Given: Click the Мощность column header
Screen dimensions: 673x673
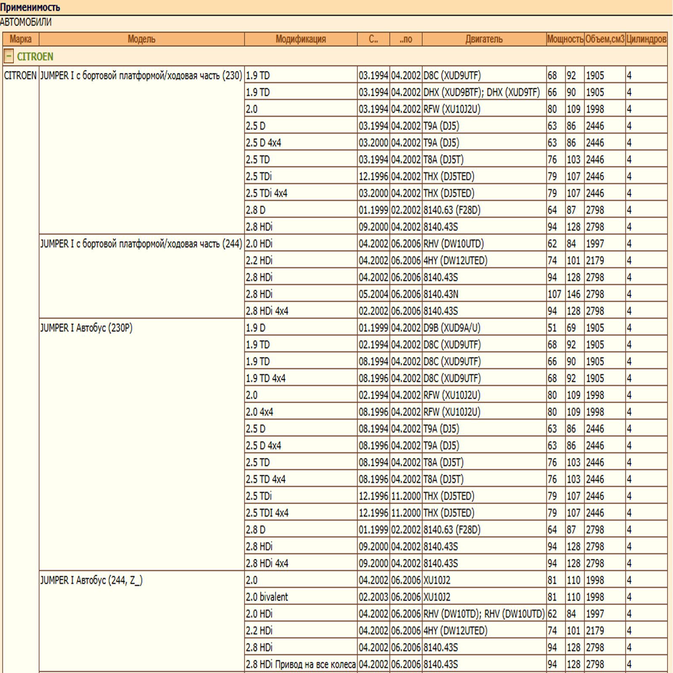Looking at the screenshot, I should click(x=565, y=39).
